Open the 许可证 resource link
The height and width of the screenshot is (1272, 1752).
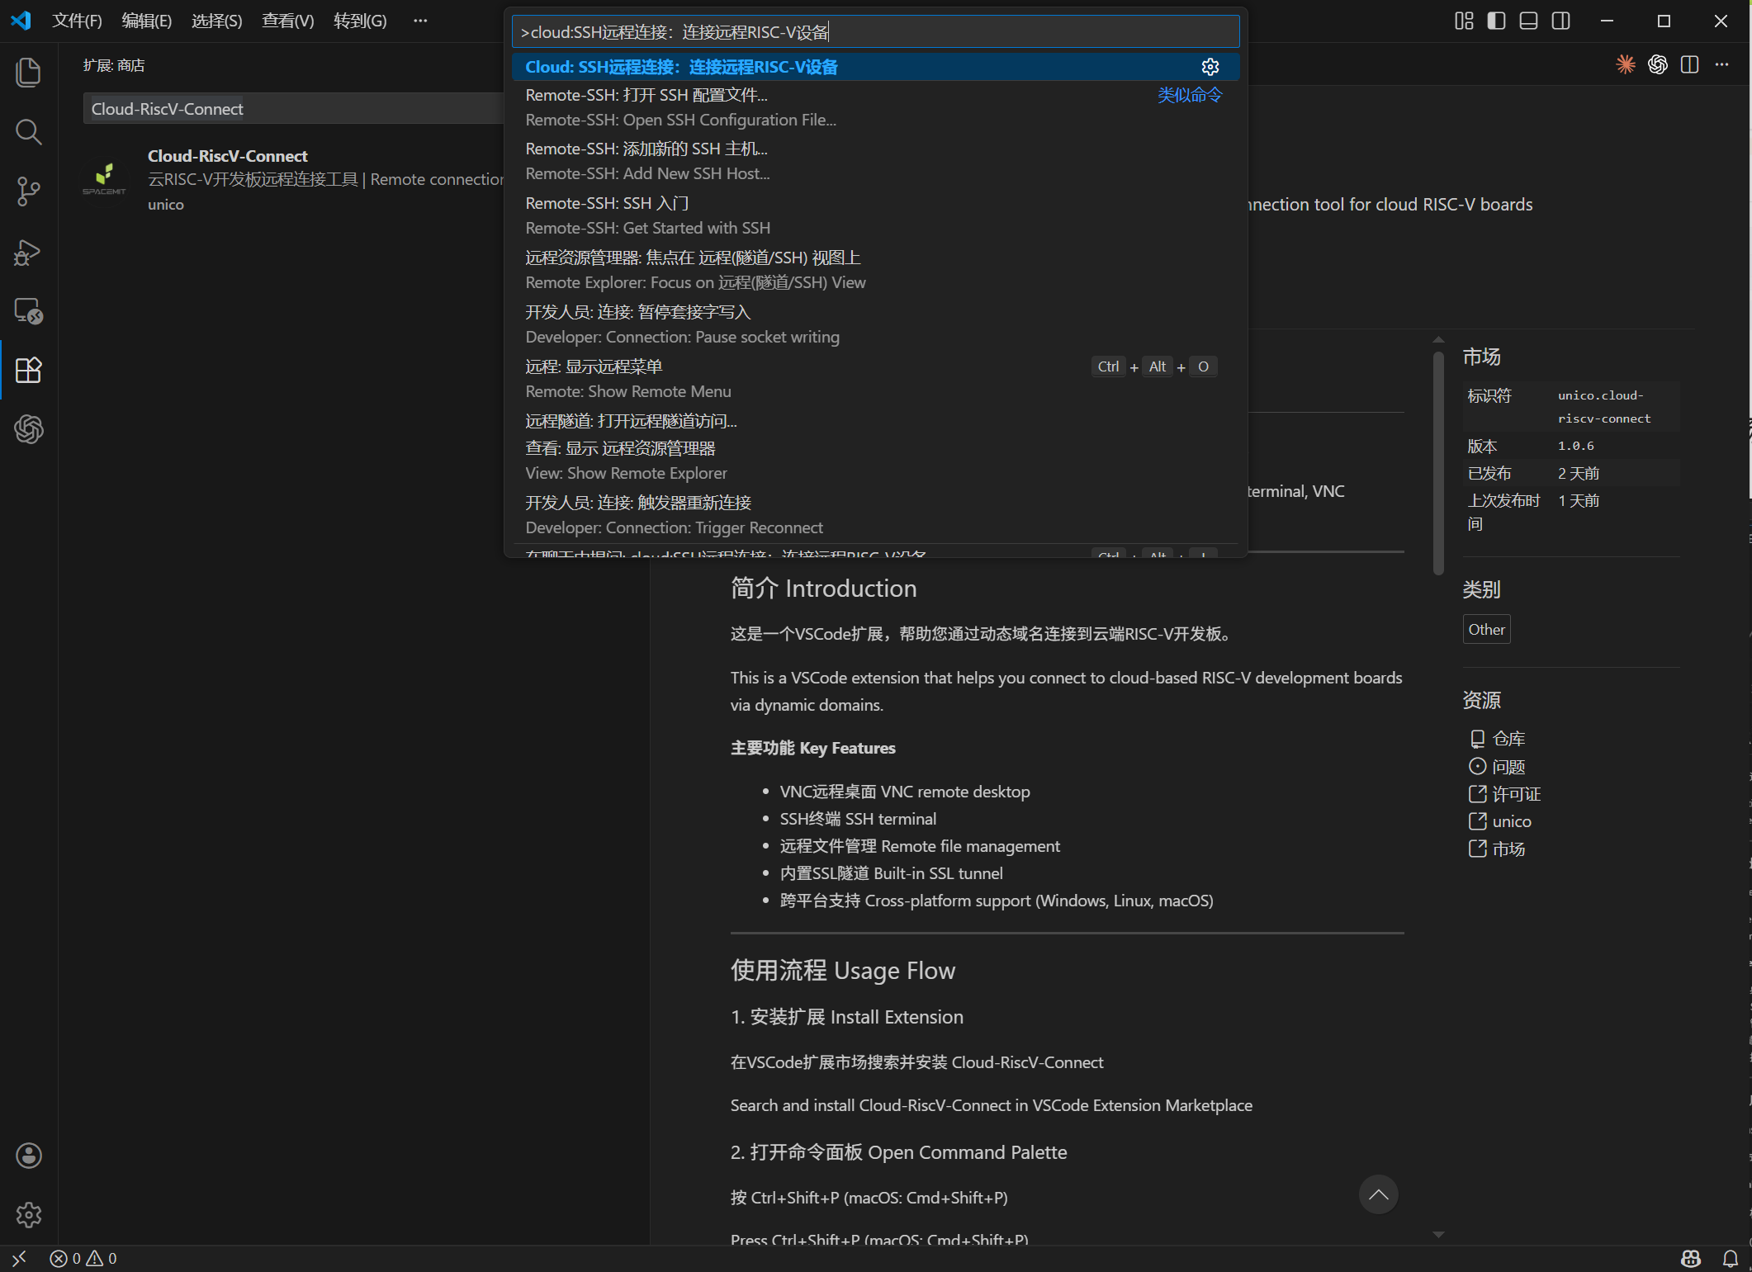[1516, 794]
